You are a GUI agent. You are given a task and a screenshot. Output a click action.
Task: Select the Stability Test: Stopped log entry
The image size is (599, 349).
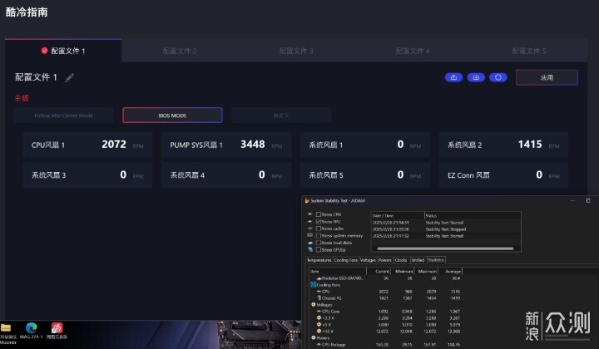[446, 229]
